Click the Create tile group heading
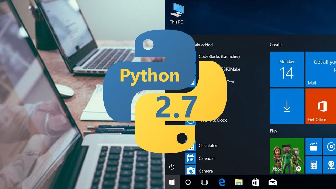Viewport: 336px width, 189px height. point(276,45)
